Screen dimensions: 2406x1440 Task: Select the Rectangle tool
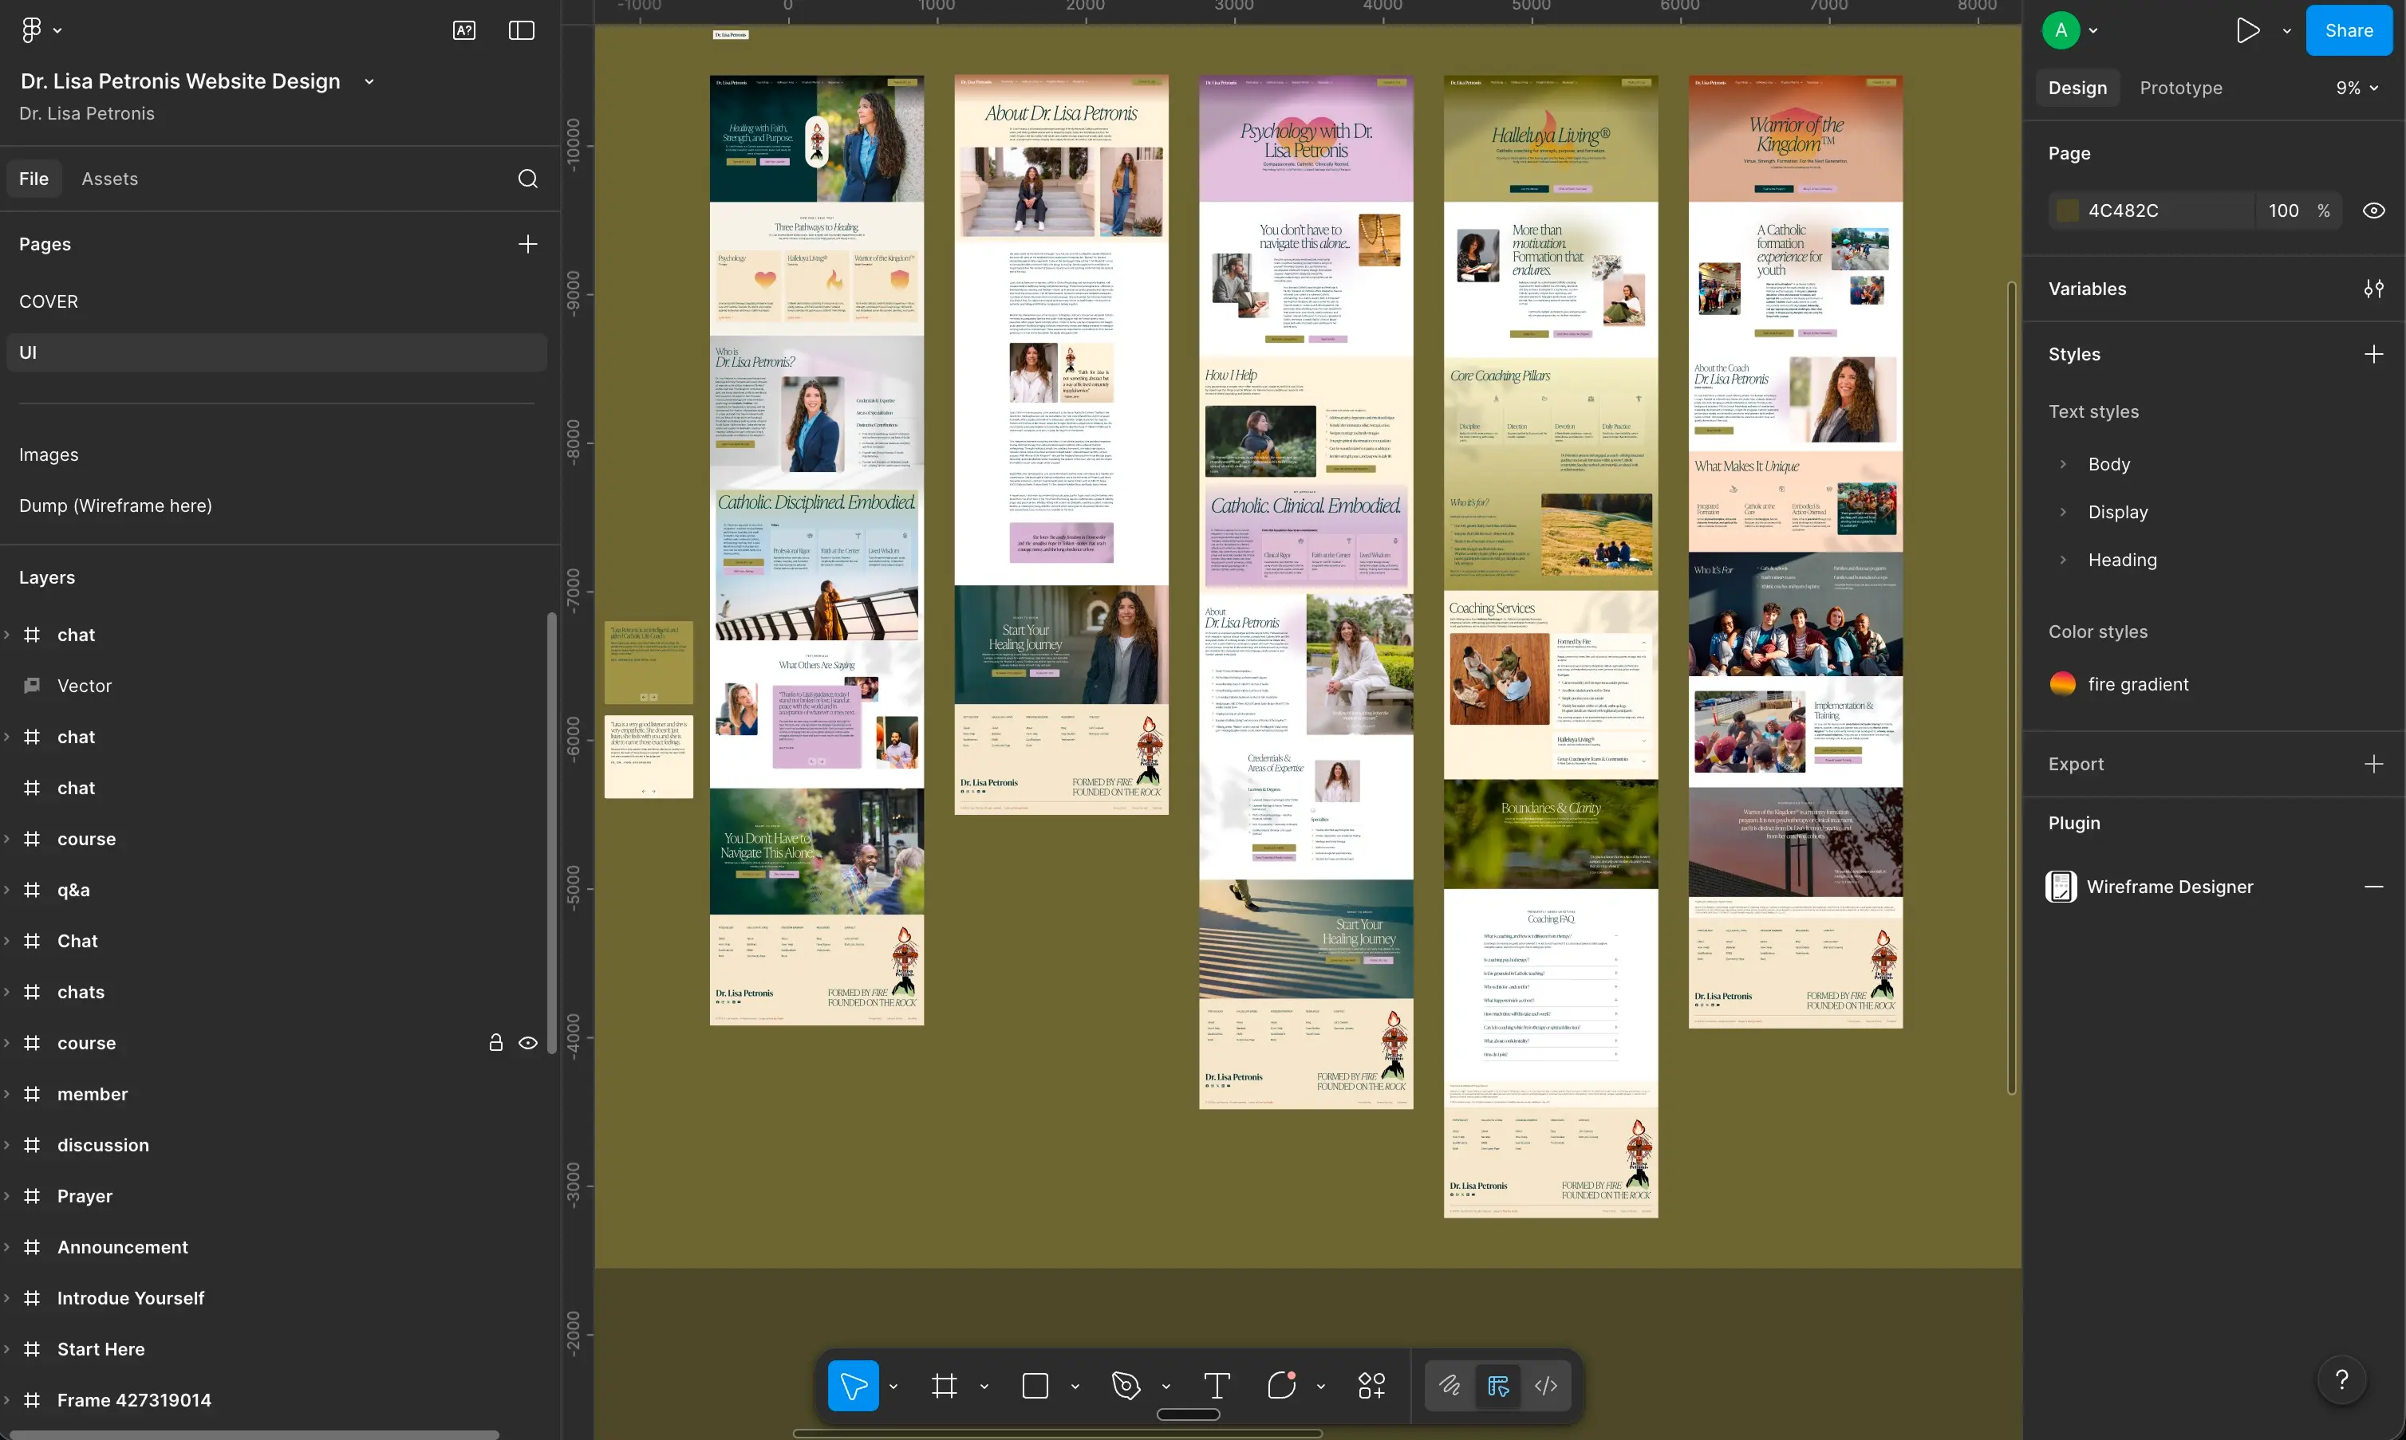(x=1035, y=1386)
